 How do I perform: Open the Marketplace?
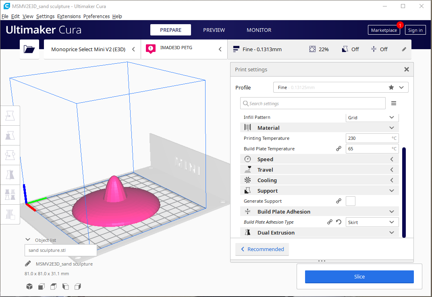click(x=384, y=30)
